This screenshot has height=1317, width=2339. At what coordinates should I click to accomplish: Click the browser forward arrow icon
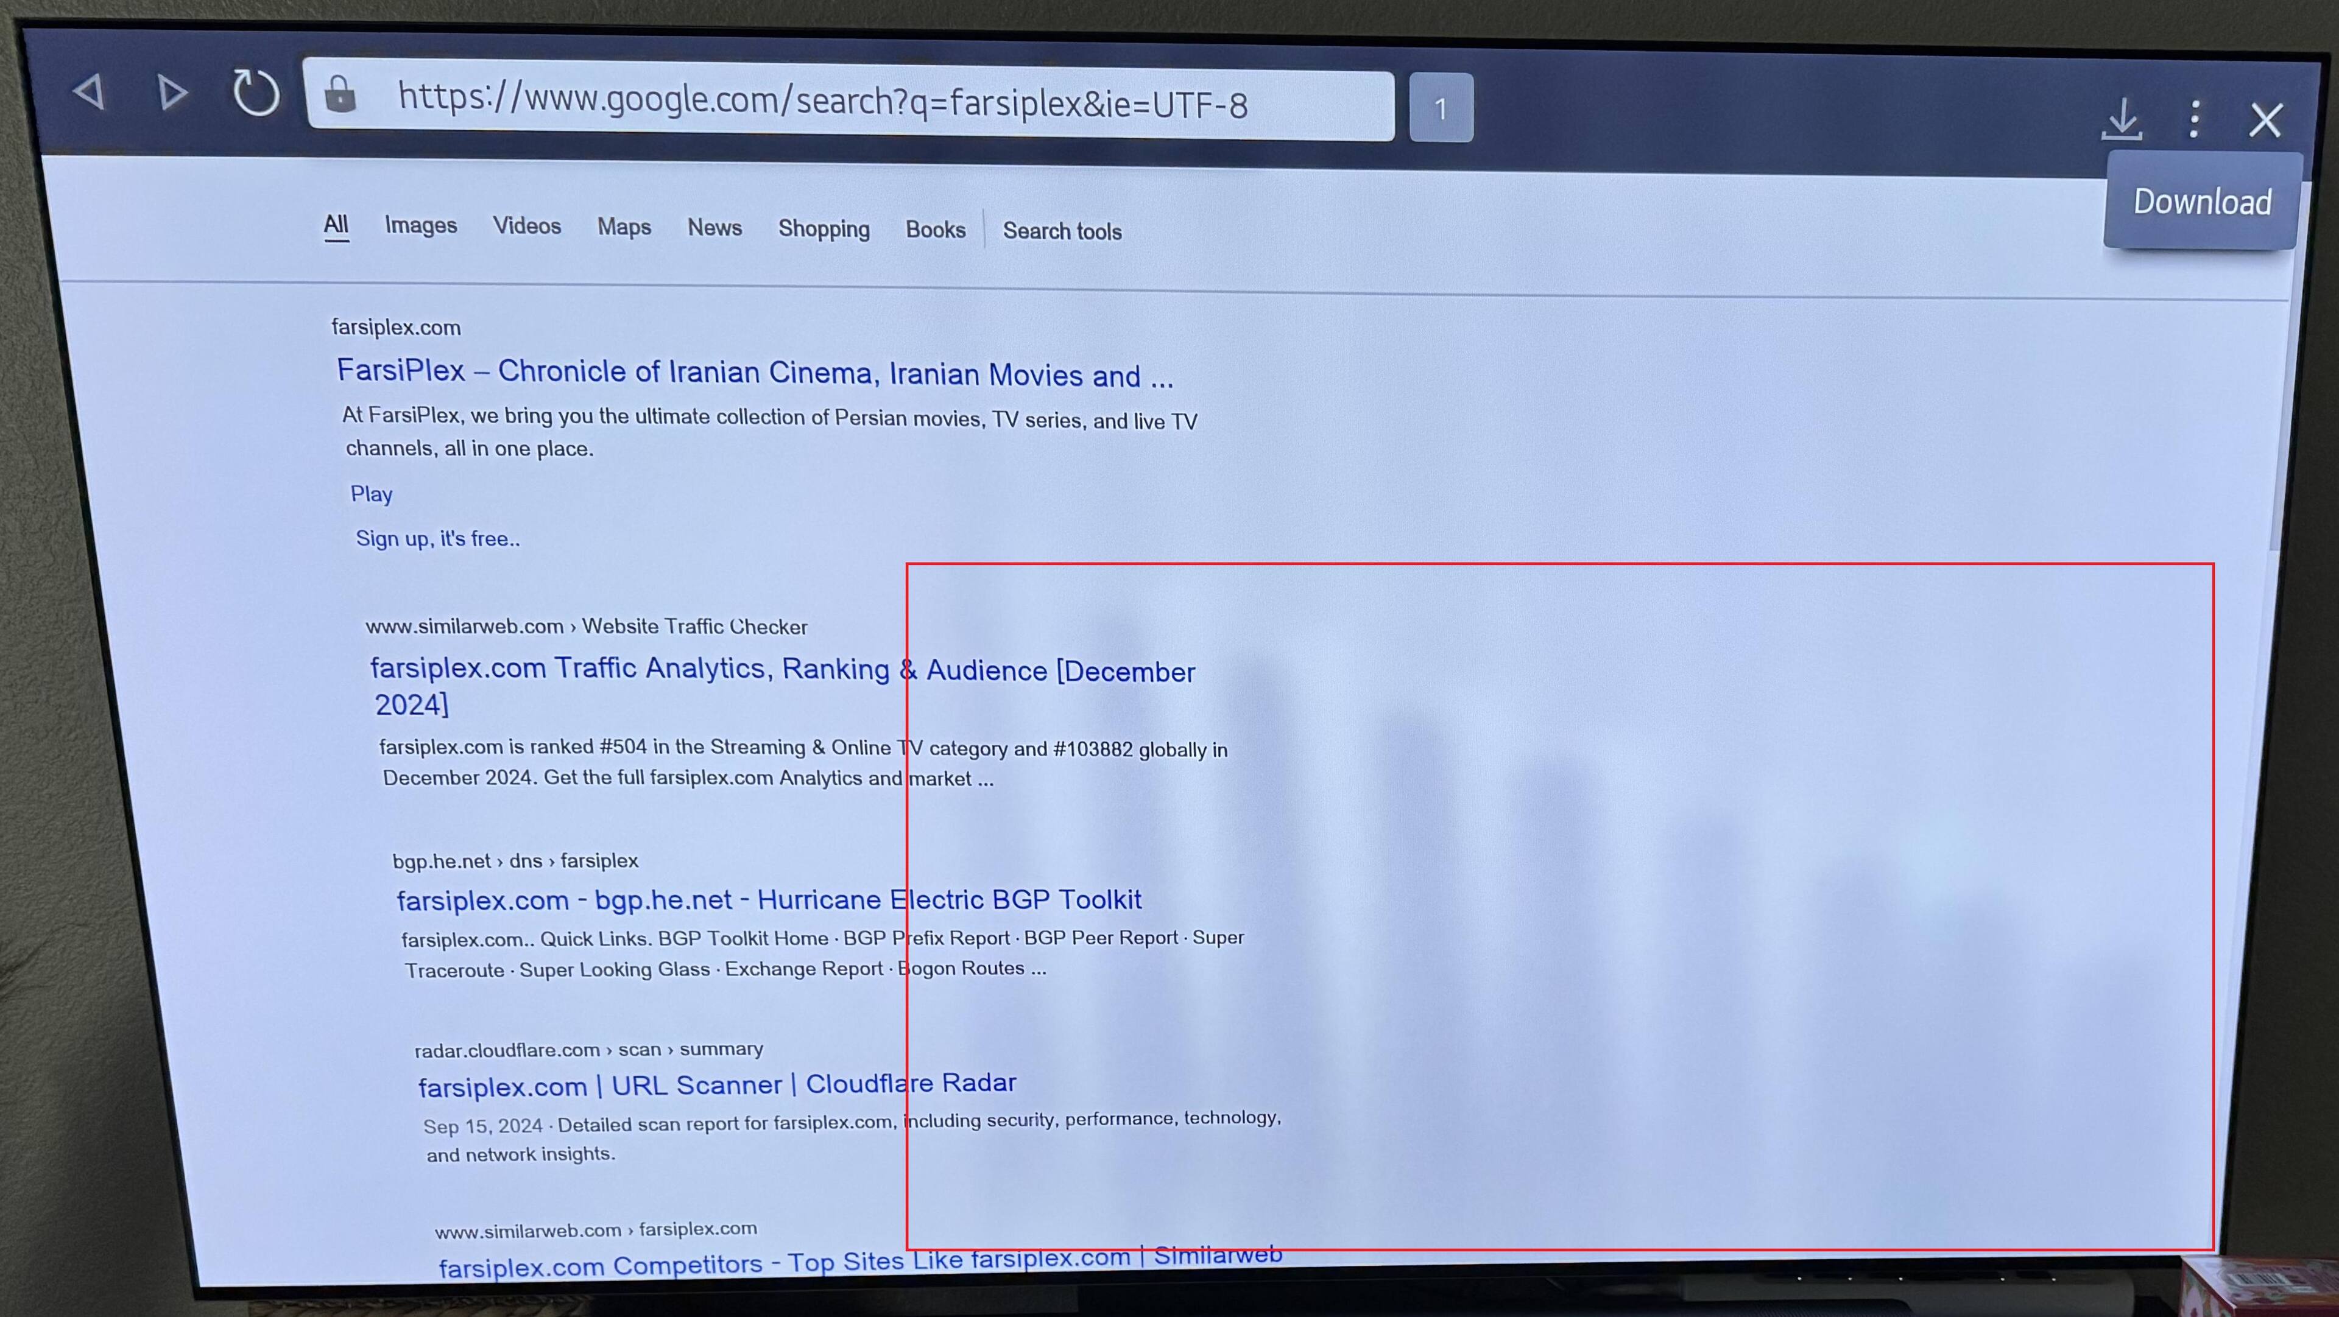[x=172, y=93]
